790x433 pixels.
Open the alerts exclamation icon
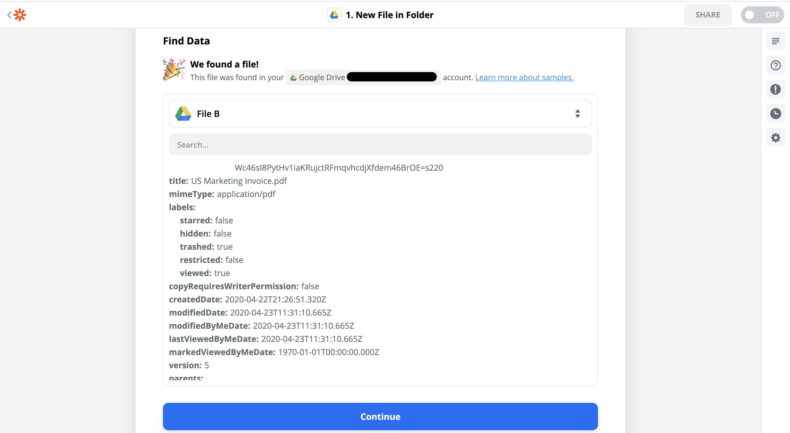[x=775, y=89]
